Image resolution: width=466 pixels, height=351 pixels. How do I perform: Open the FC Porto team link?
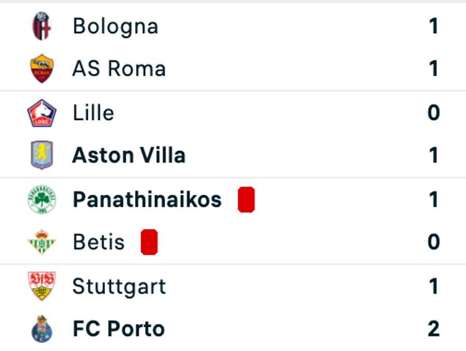coord(119,329)
